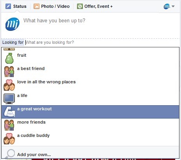
Task: Switch to the Status tab
Action: [16, 6]
